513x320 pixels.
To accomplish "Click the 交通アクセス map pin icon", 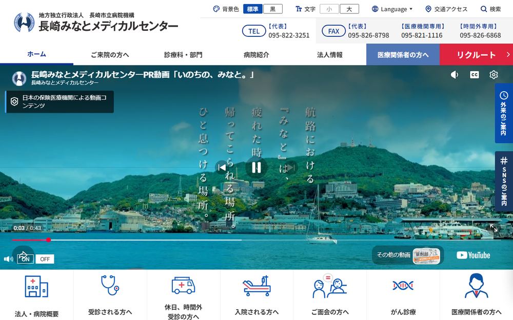I will (x=428, y=9).
